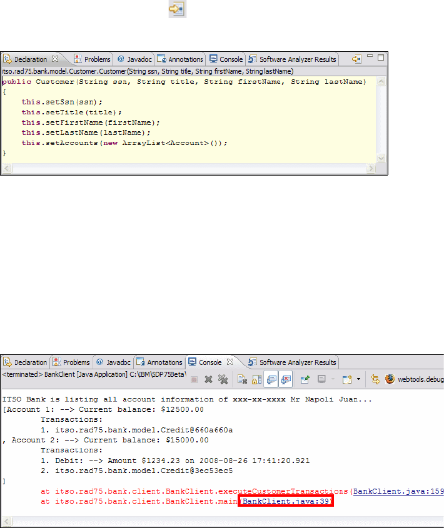Image resolution: width=444 pixels, height=528 pixels.
Task: Open the Javadoc tab in lower panel
Action: pos(113,362)
